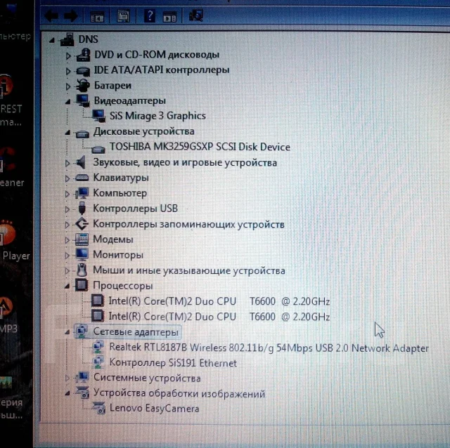The height and width of the screenshot is (448, 450).
Task: Click the Батареи battery icon
Action: tap(82, 86)
